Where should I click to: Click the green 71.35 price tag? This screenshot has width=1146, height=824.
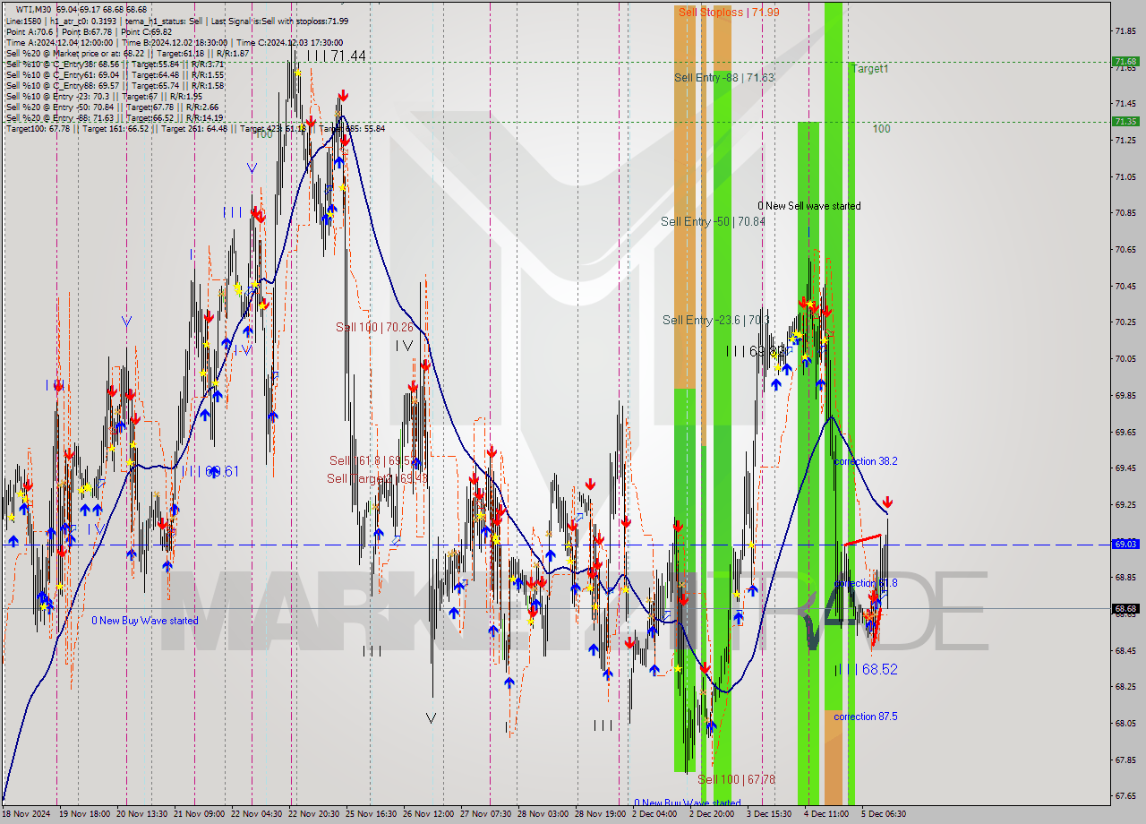(x=1125, y=121)
